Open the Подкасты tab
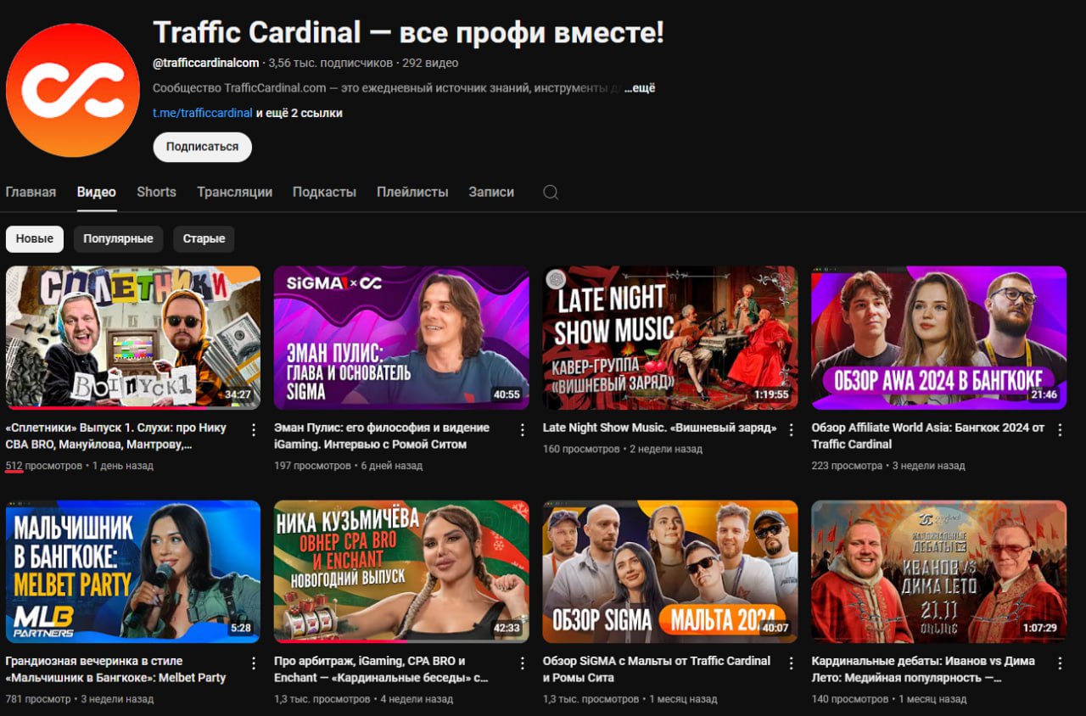The width and height of the screenshot is (1086, 716). (x=325, y=192)
